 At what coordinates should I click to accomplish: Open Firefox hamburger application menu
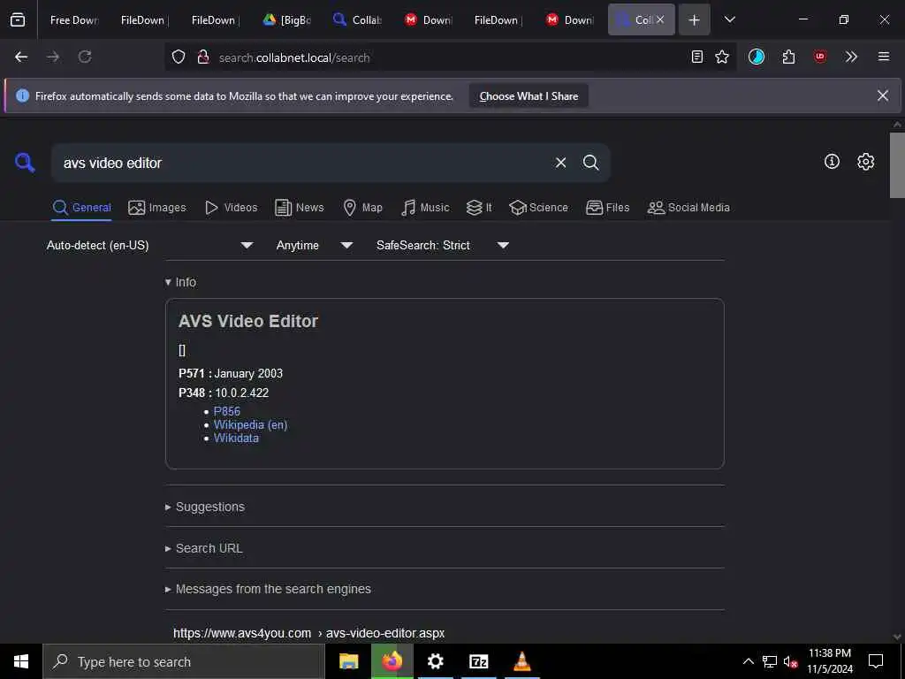pos(884,57)
